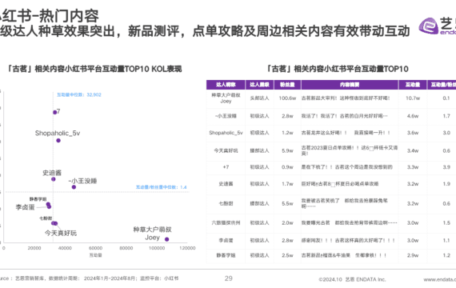Click the '静香学姐' name cell in table
Viewport: 456px width, 288px height.
(x=226, y=255)
